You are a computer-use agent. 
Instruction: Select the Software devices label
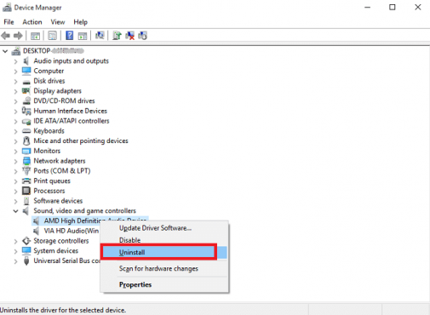[58, 201]
